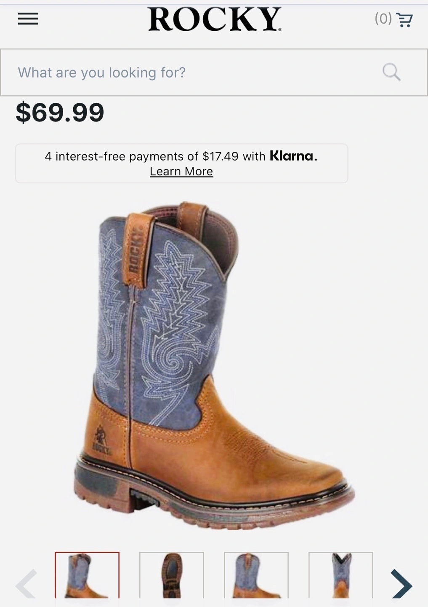Select the boot sole thumbnail

172,575
